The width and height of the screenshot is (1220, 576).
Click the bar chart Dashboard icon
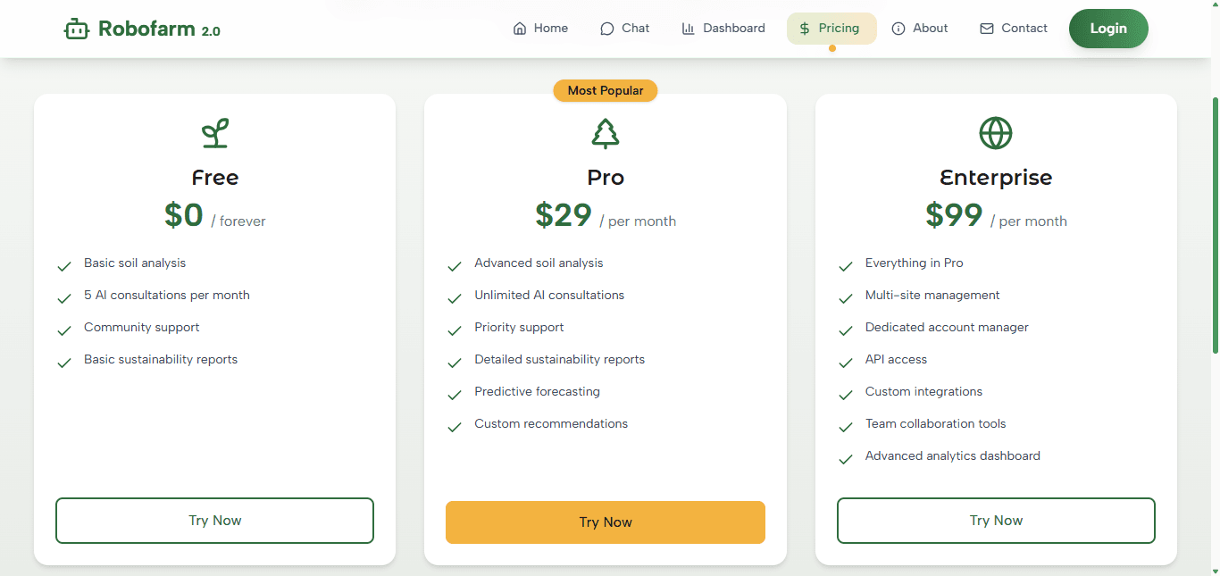pos(688,29)
